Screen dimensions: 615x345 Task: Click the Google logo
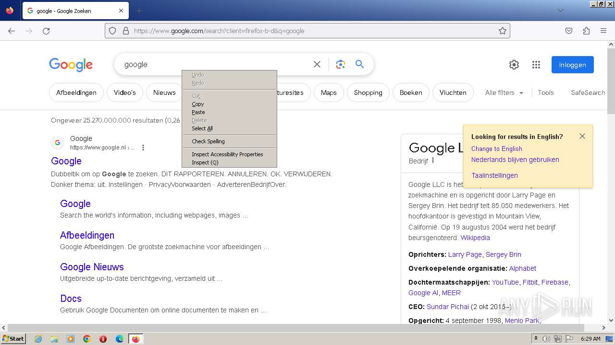(x=71, y=65)
